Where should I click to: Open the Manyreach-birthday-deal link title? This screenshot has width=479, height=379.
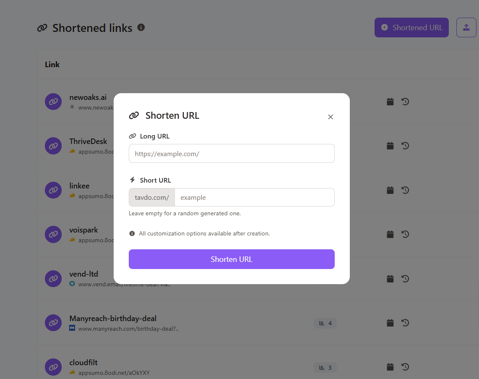[113, 319]
